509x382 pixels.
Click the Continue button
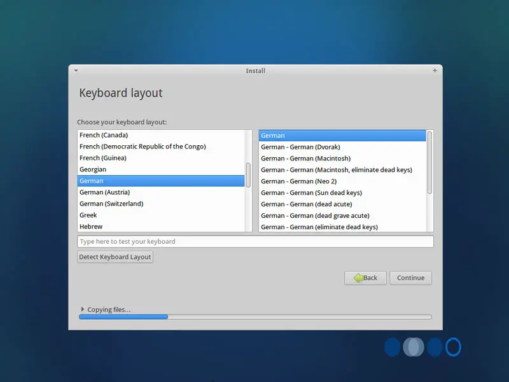[410, 278]
